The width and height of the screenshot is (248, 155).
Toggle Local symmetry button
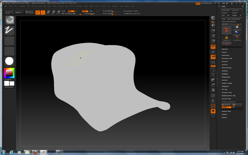(x=213, y=57)
